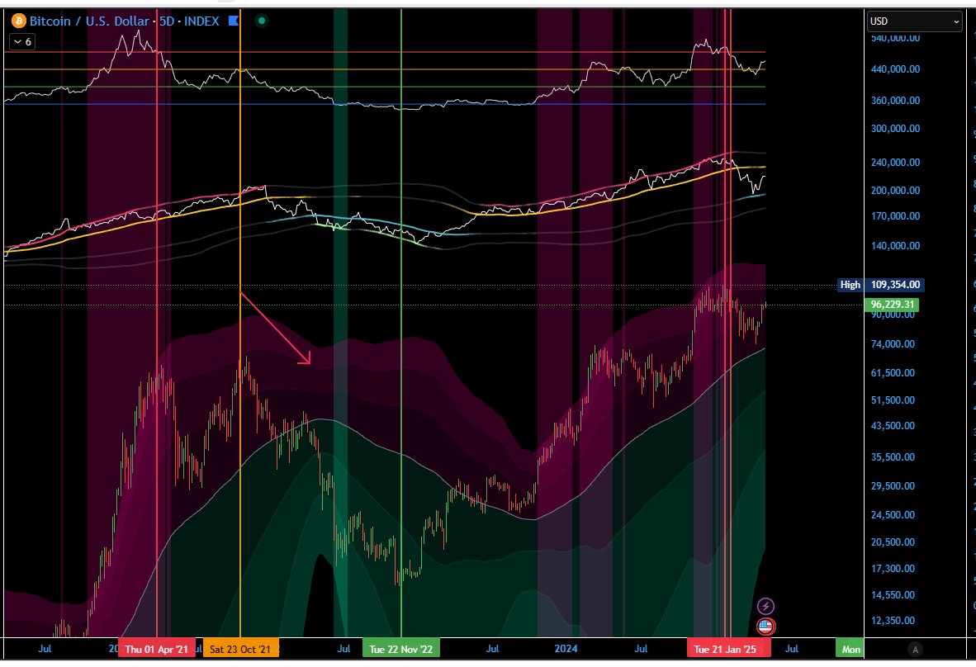Click the 170,000.00 price axis label
976x667 pixels.
[895, 216]
